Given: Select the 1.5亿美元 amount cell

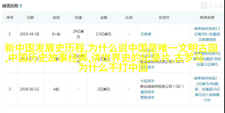Looking at the screenshot, I should [x=104, y=34].
